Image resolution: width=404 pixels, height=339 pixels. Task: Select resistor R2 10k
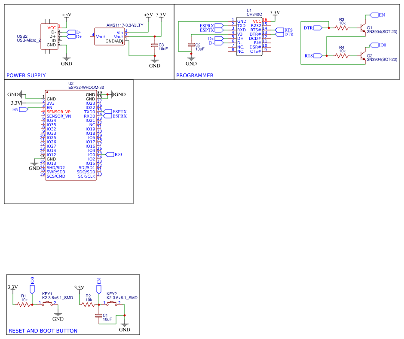(89, 305)
